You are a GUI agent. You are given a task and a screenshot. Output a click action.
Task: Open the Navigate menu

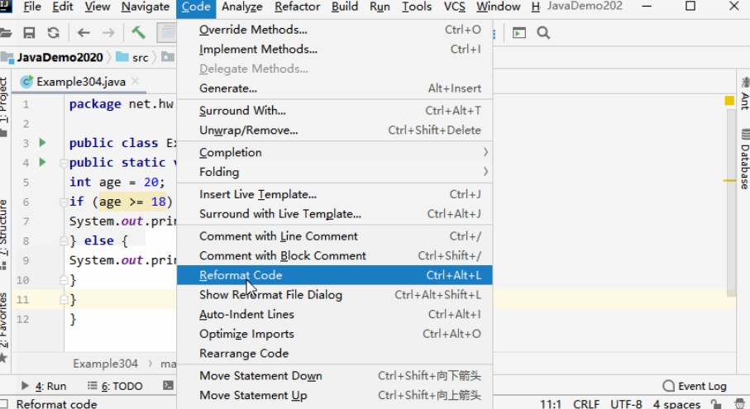click(146, 7)
